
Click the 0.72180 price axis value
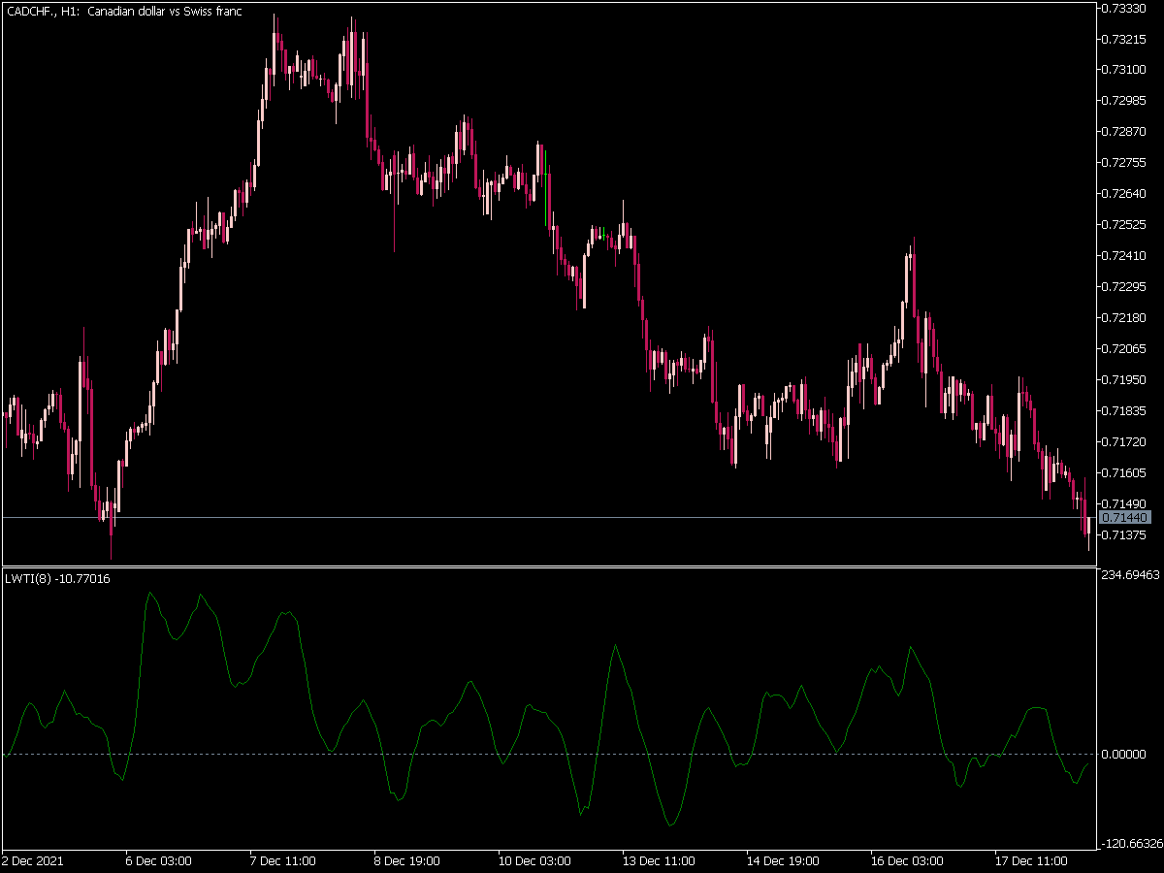click(x=1125, y=318)
